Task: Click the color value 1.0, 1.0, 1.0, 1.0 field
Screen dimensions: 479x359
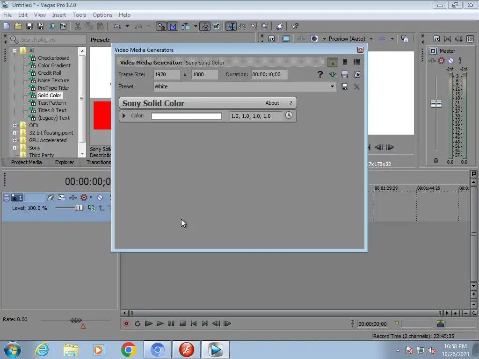Action: click(x=256, y=116)
